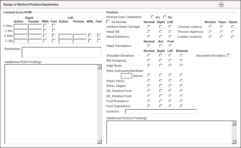This screenshot has height=148, width=241.
Task: Select Post for Head Translation
Action: [170, 46]
